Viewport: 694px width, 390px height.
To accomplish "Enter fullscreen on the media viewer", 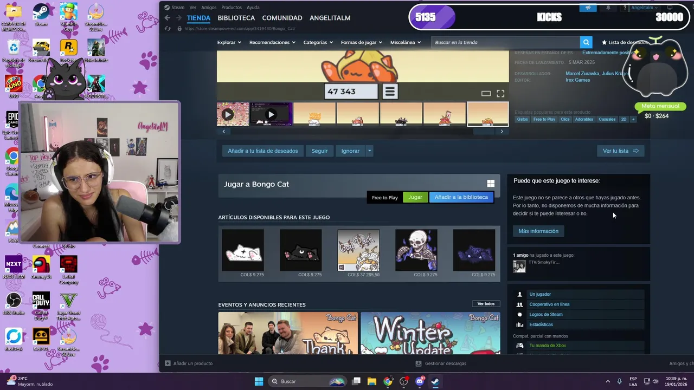I will (x=500, y=93).
